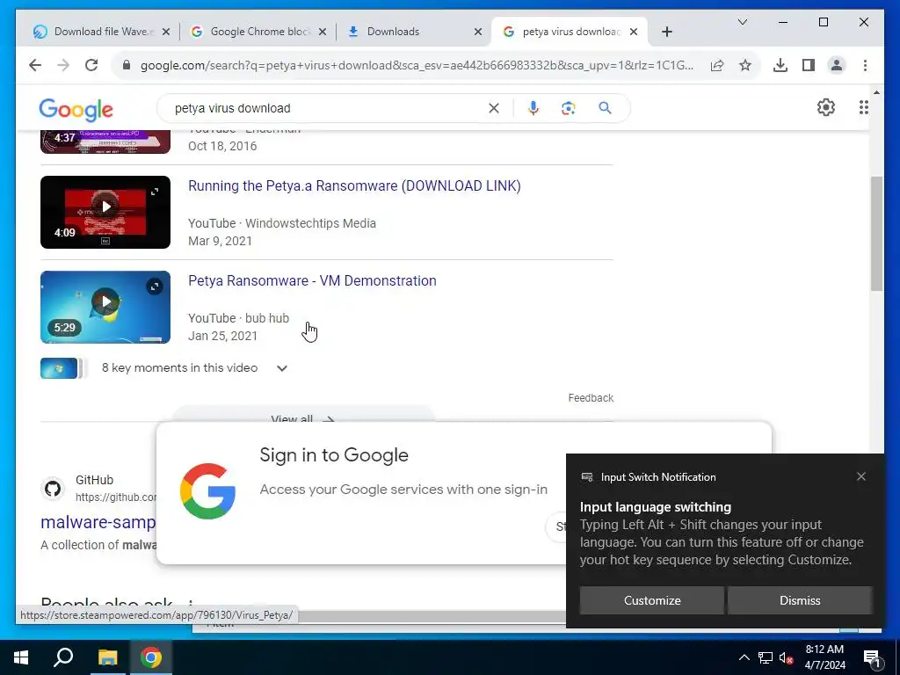Open the Chrome downloads tray icon
The width and height of the screenshot is (900, 675).
(x=780, y=65)
